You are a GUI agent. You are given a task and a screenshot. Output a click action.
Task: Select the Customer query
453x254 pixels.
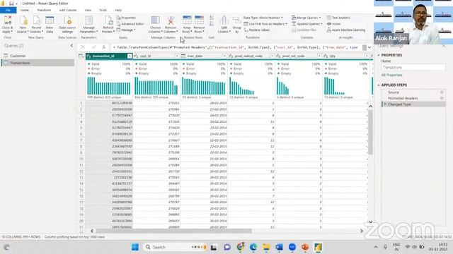coord(38,56)
